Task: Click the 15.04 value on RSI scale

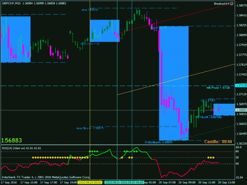Action: point(239,178)
